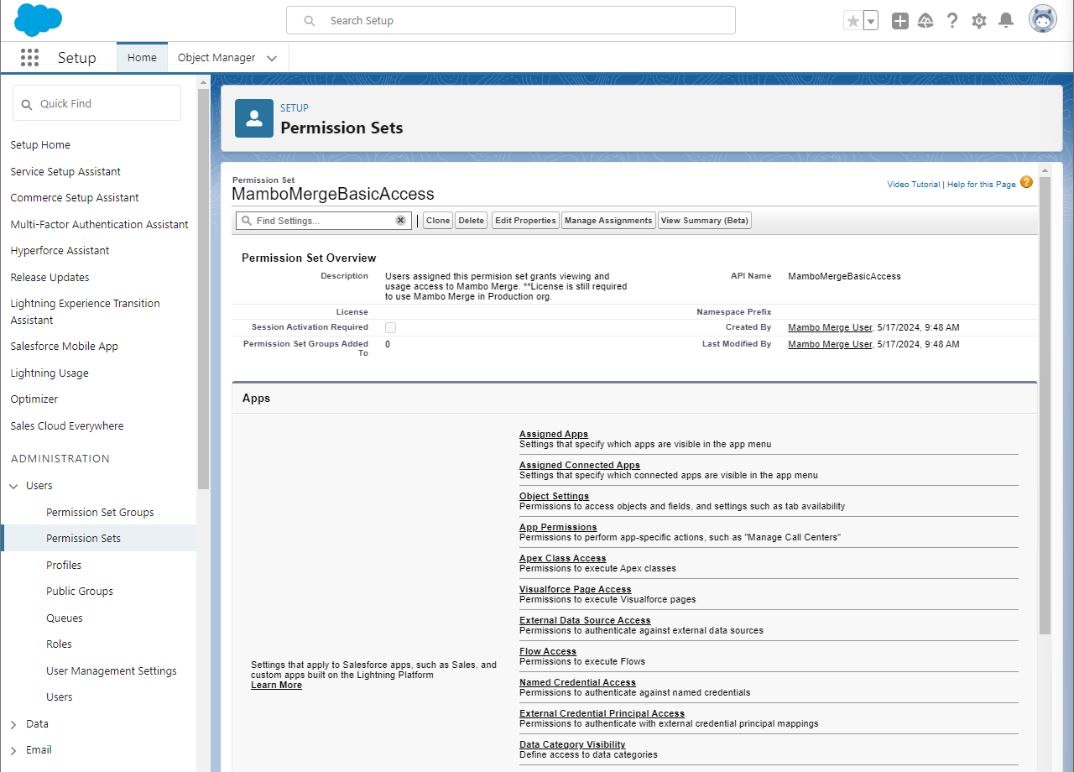Screen dimensions: 1074x772
Task: Expand the Object Manager tab dropdown
Action: pyautogui.click(x=272, y=59)
